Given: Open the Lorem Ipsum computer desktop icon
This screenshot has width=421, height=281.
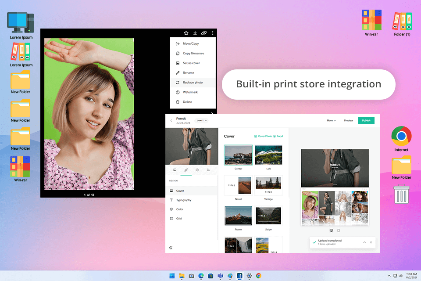Looking at the screenshot, I should click(21, 25).
